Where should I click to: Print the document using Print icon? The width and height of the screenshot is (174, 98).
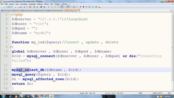(21, 7)
